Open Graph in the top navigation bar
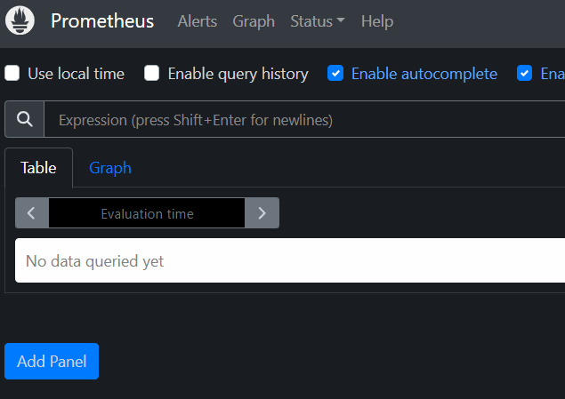This screenshot has height=399, width=565. click(254, 21)
